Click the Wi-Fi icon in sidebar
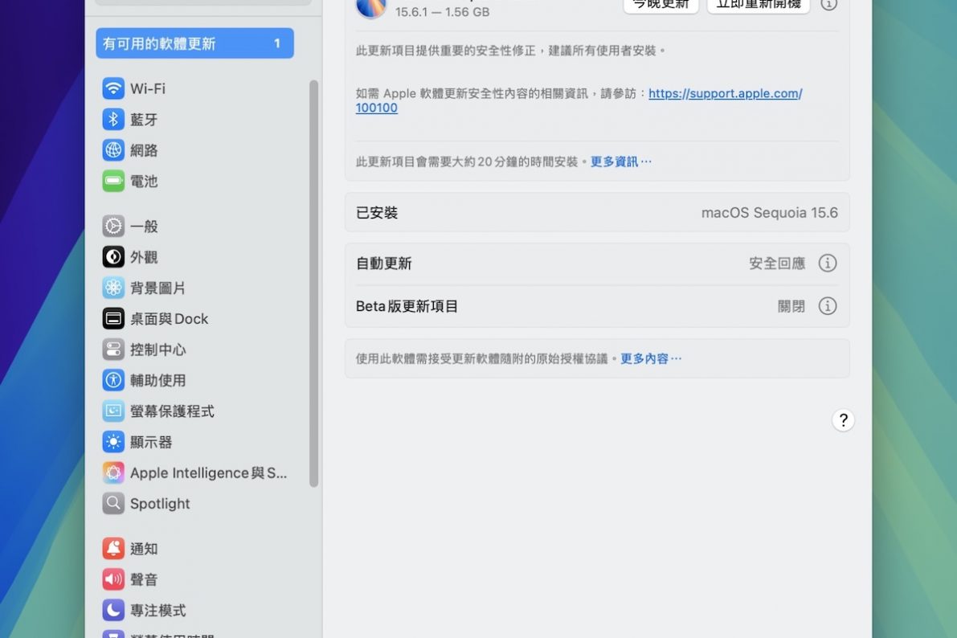 (113, 88)
